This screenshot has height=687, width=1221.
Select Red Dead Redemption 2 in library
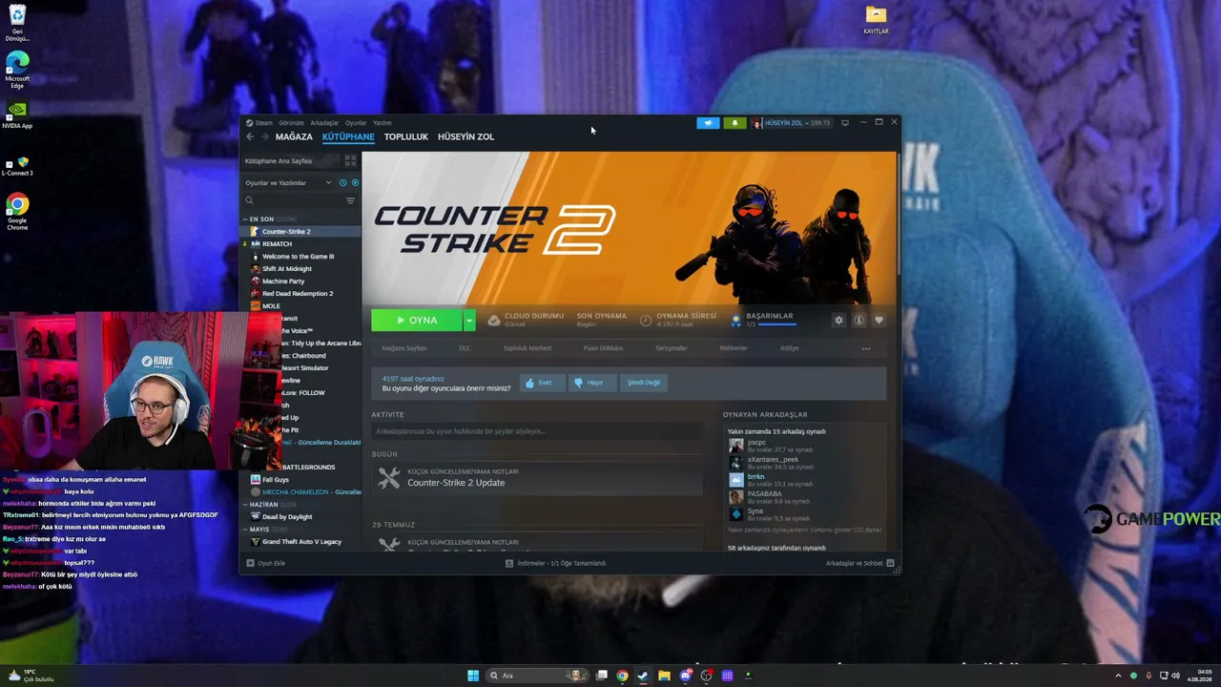point(301,294)
